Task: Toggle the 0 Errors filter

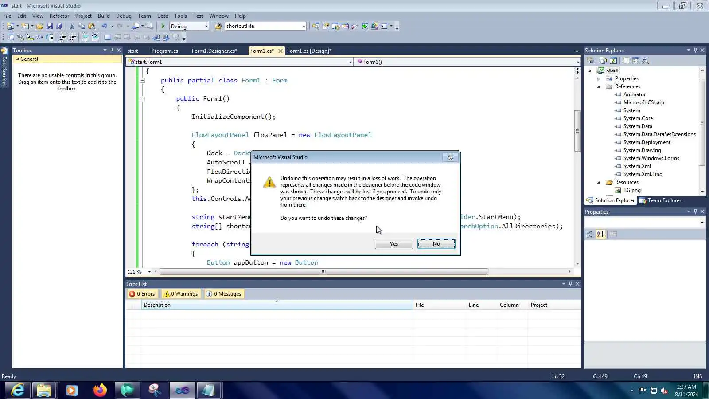Action: point(142,294)
